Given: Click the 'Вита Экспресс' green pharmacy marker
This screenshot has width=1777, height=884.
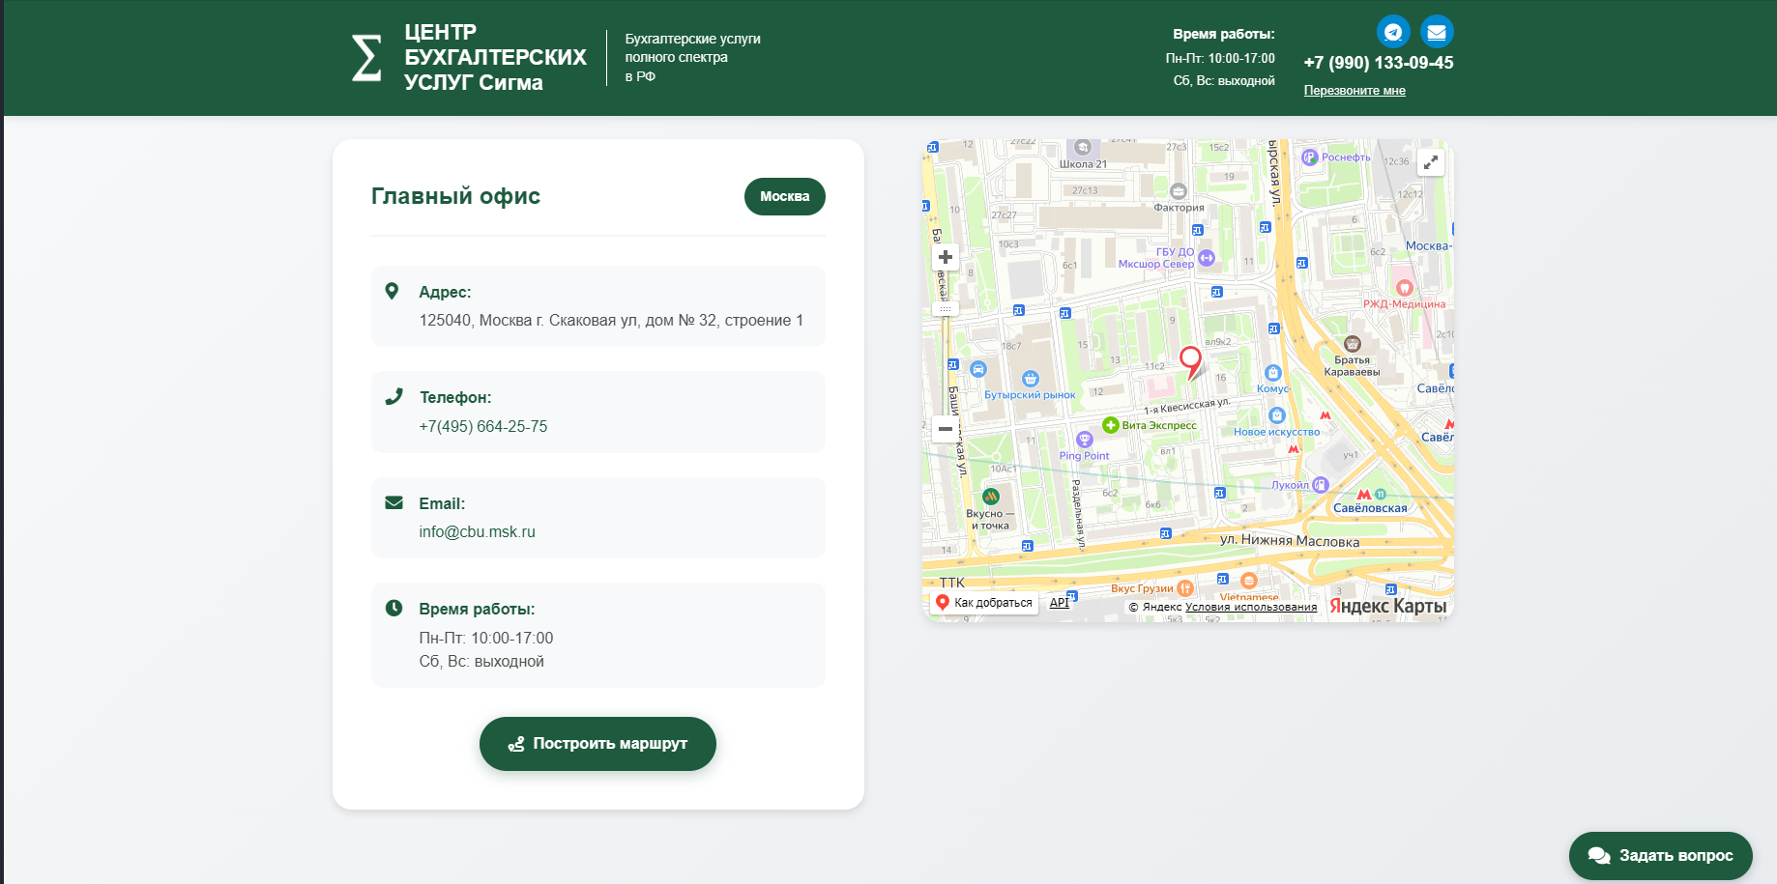Looking at the screenshot, I should (x=1111, y=425).
